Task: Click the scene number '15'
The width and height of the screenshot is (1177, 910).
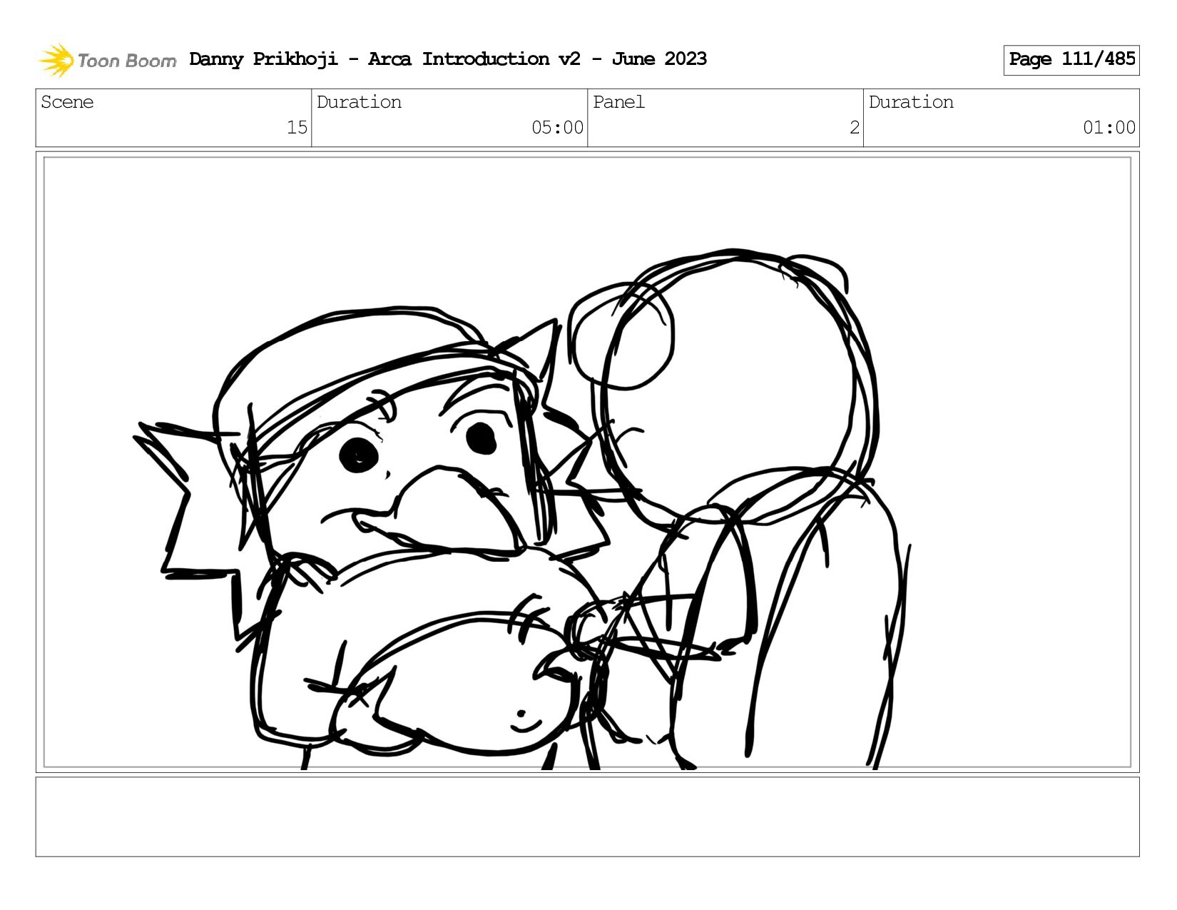Action: coord(297,128)
